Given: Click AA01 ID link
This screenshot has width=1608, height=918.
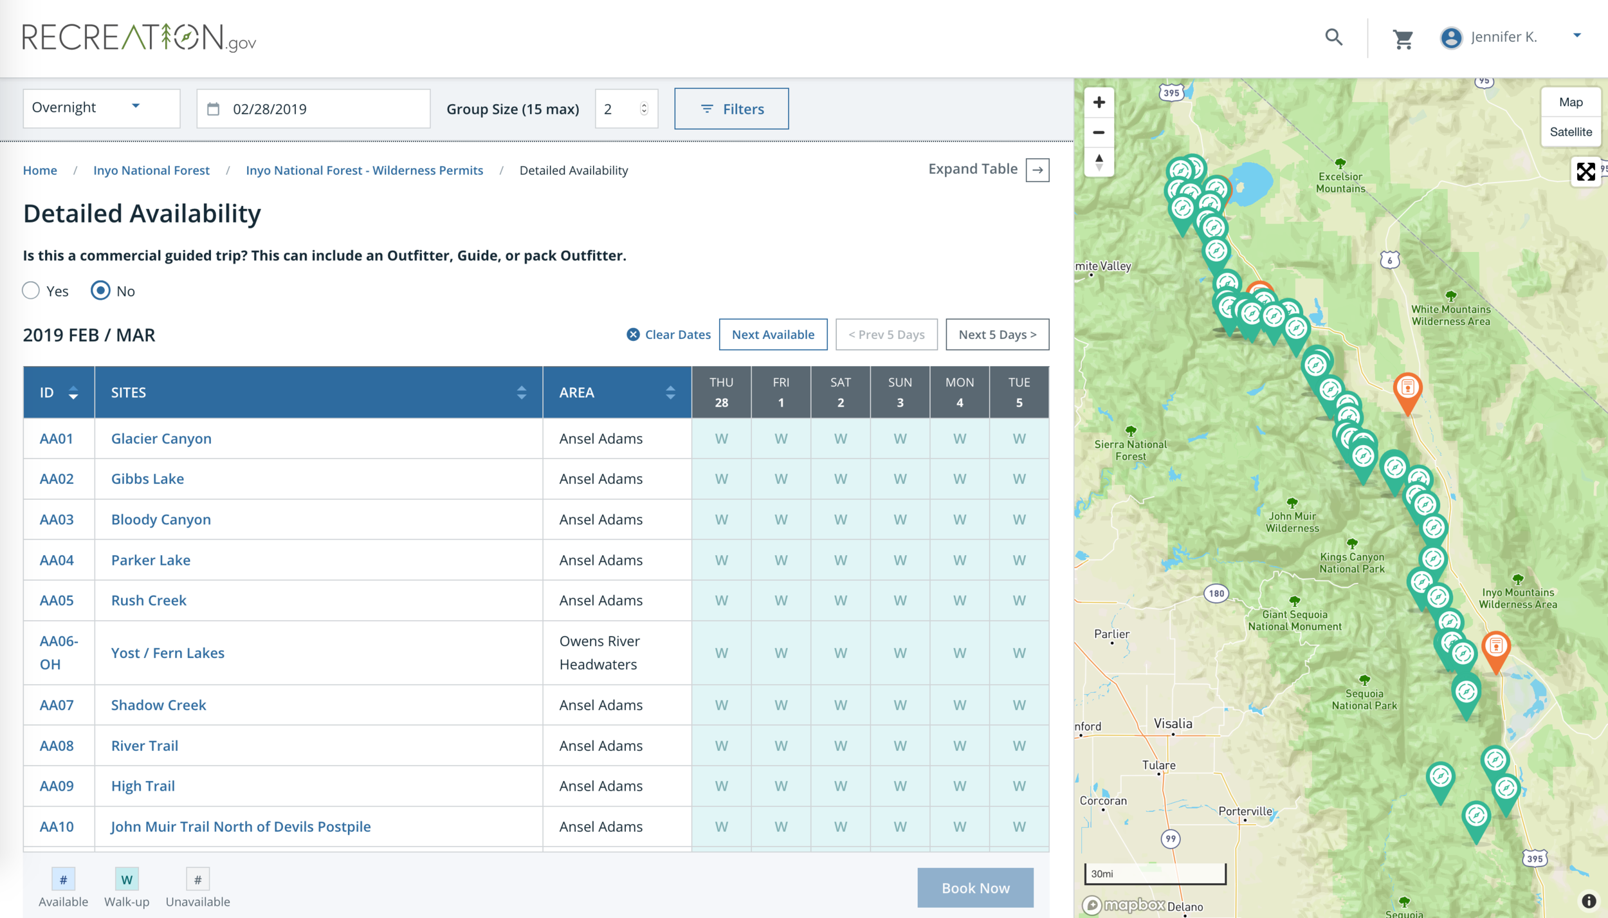Looking at the screenshot, I should tap(56, 439).
